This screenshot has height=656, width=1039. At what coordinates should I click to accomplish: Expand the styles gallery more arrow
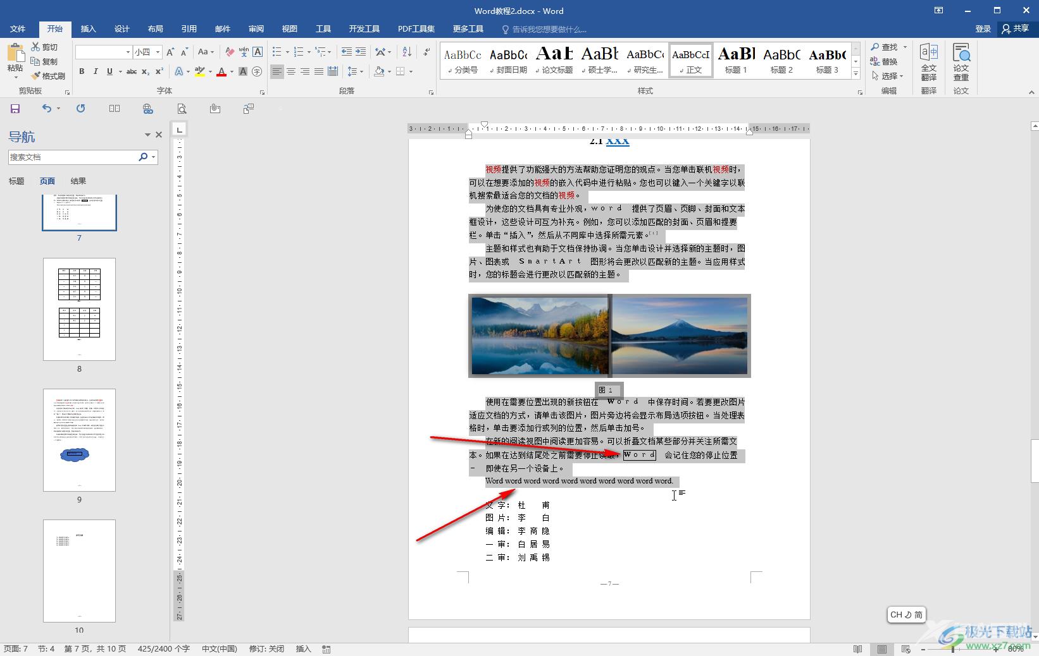pos(855,74)
